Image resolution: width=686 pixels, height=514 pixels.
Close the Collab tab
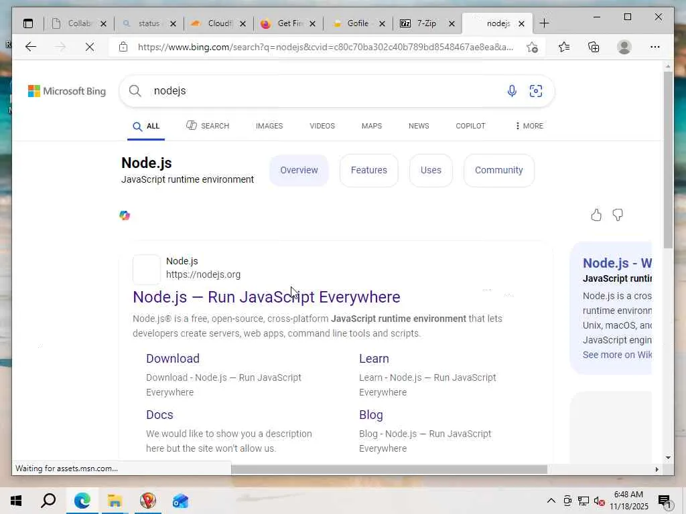click(x=103, y=23)
